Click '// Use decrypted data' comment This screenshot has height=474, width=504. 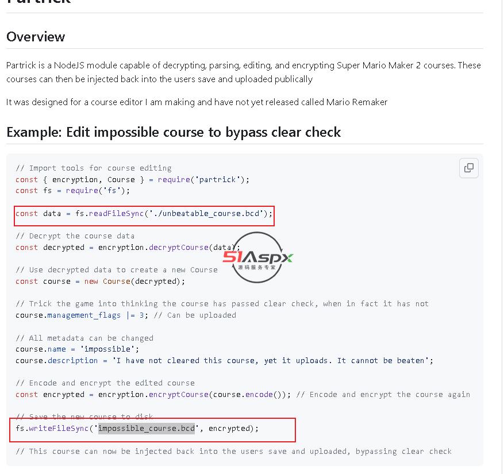click(x=116, y=270)
